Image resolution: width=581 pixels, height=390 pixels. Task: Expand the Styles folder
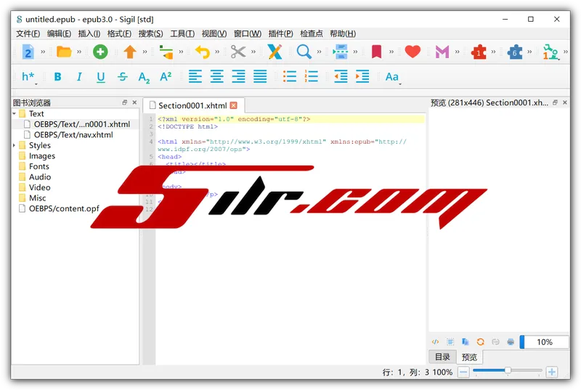(x=14, y=145)
